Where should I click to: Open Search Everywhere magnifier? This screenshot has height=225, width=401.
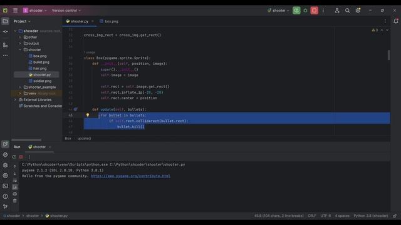click(x=347, y=11)
